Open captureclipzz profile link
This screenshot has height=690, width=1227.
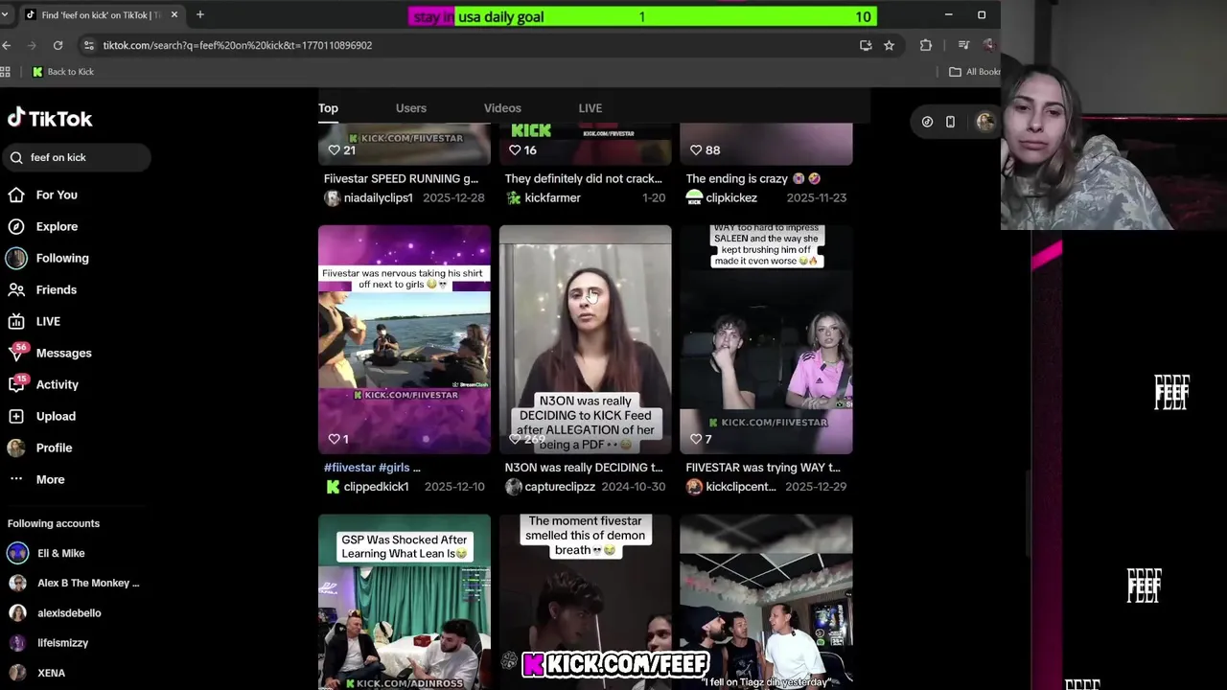(558, 487)
